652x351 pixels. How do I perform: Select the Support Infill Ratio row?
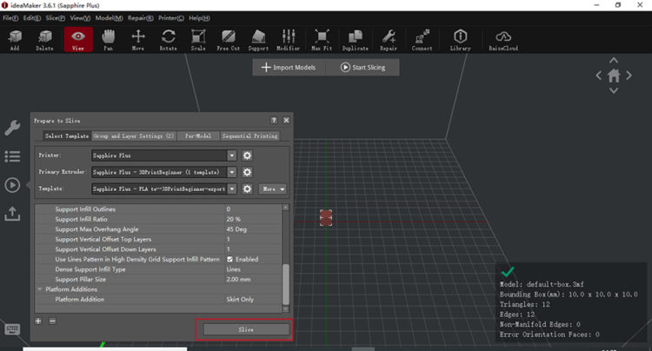[x=158, y=219]
